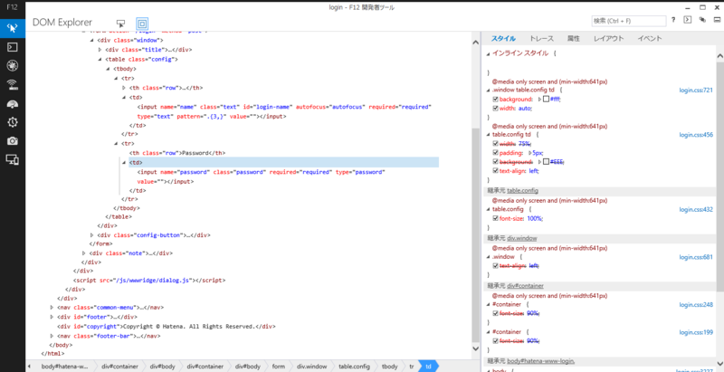
Task: Click the #EEE background color swatch
Action: [x=546, y=161]
